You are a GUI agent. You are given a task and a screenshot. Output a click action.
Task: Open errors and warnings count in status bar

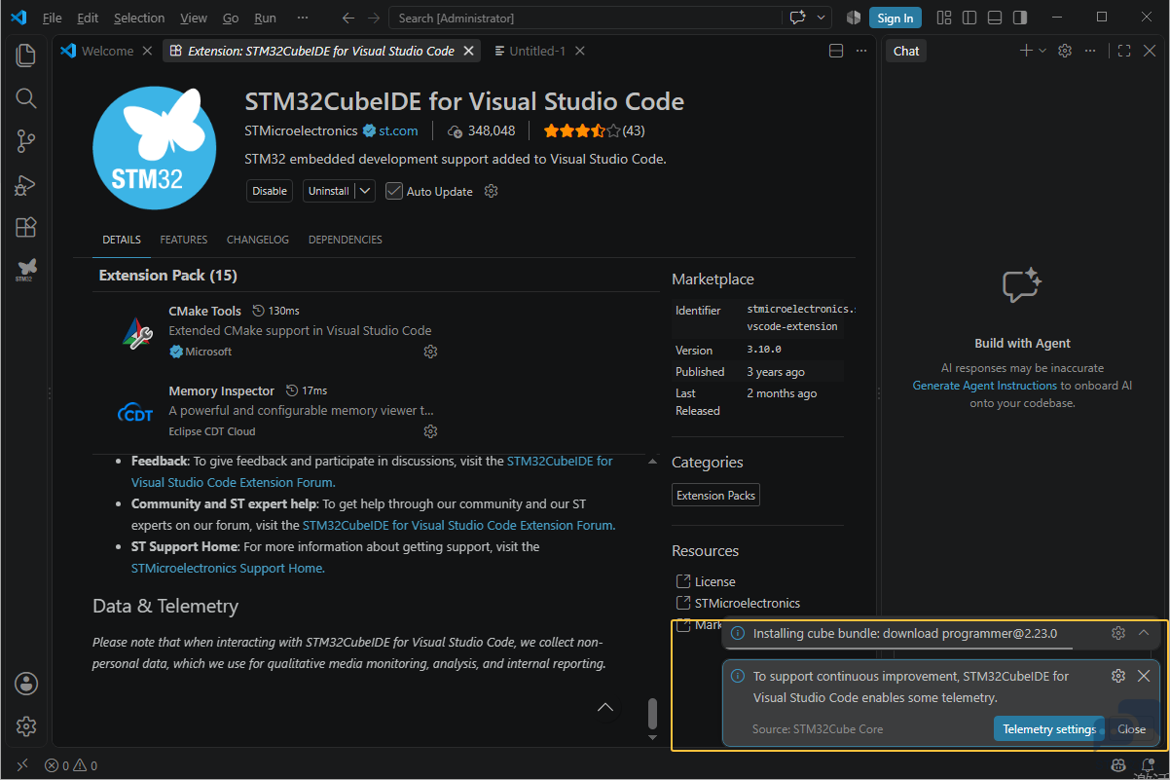click(71, 765)
